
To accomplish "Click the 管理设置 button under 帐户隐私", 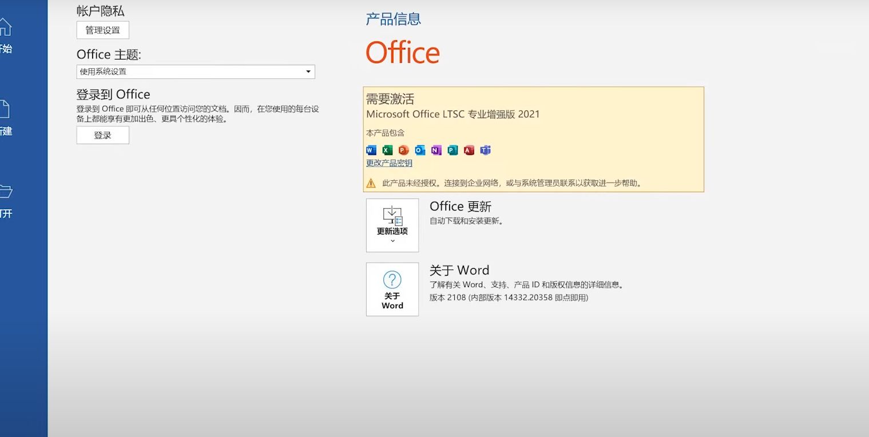I will (x=103, y=30).
